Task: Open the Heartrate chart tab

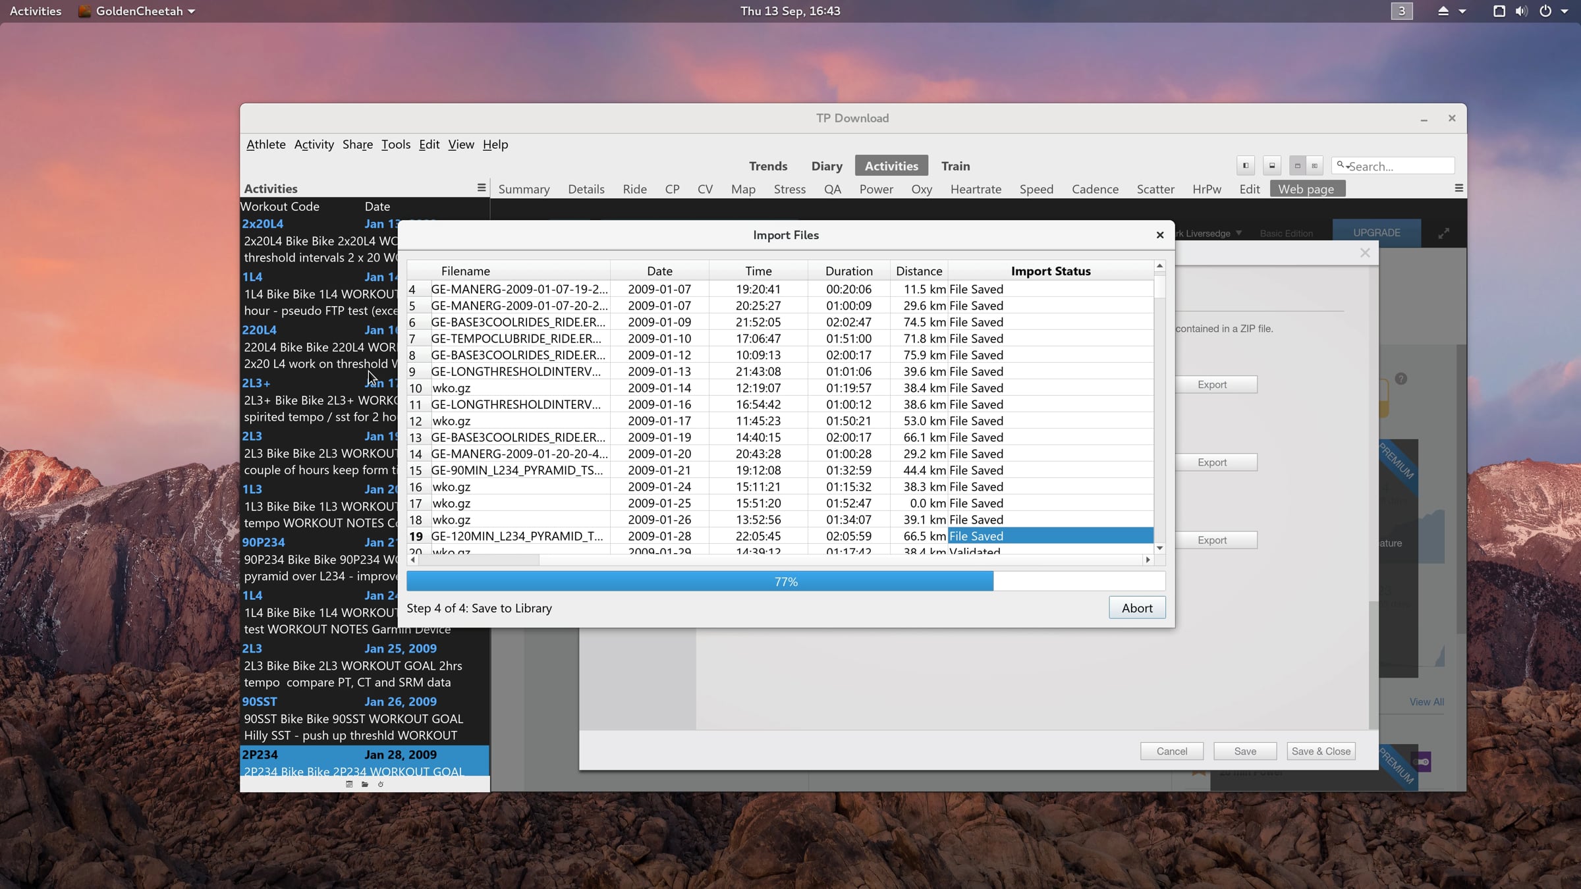Action: coord(976,189)
